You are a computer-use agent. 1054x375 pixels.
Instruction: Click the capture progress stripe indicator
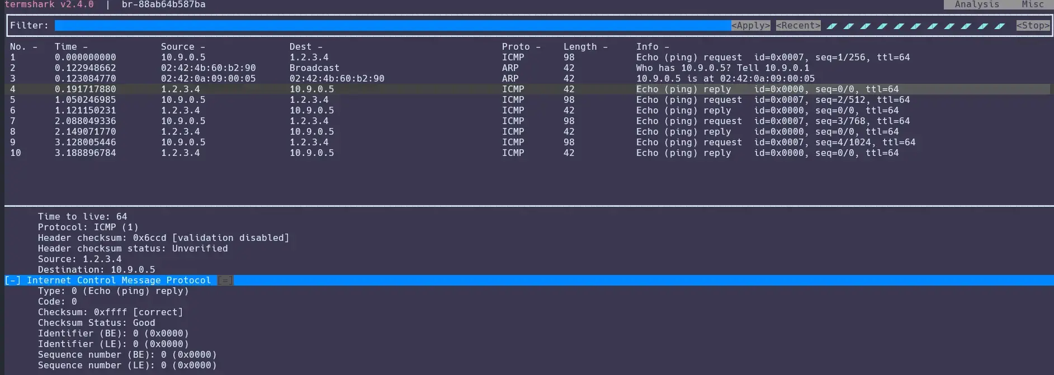point(916,26)
